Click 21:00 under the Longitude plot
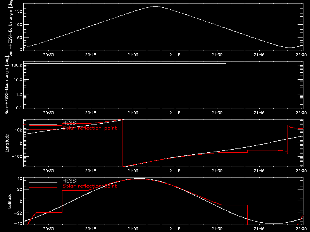Screen dimensions: 310x232 pyautogui.click(x=133, y=171)
